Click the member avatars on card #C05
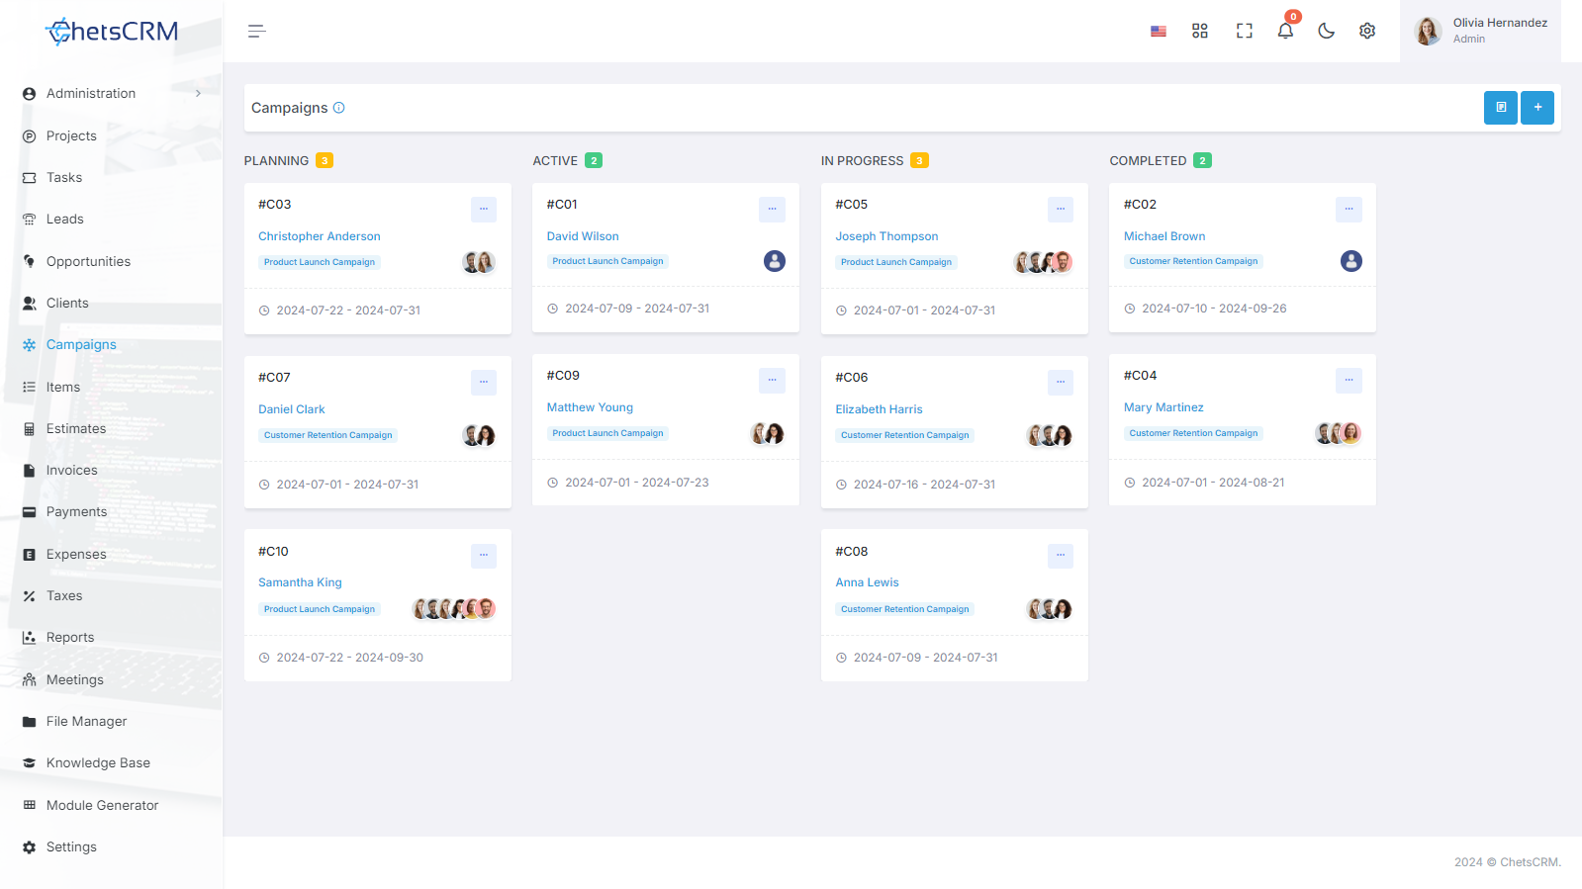This screenshot has width=1582, height=889. tap(1044, 262)
